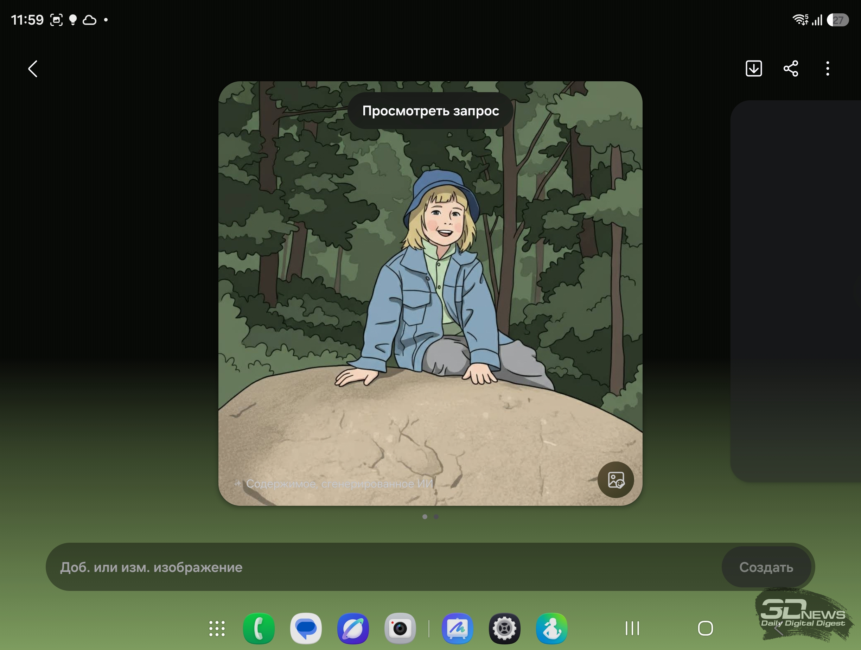Tap the clock showing 11:59
This screenshot has height=650, width=861.
click(x=27, y=20)
